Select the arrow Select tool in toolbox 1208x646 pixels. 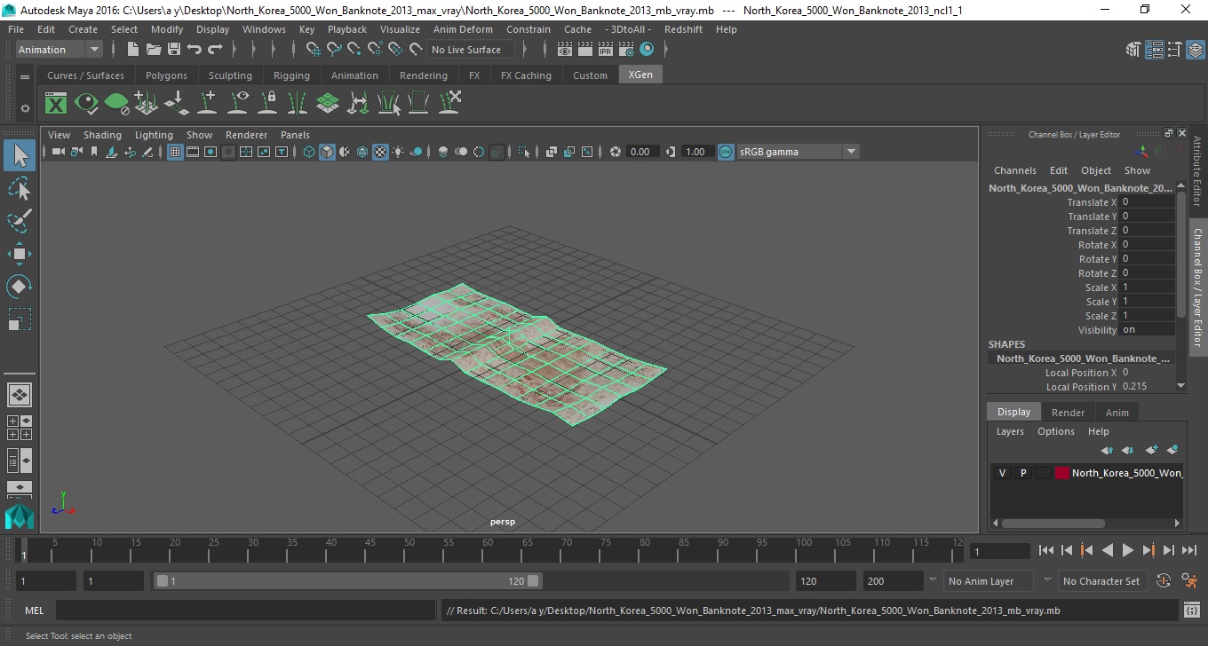click(x=20, y=156)
